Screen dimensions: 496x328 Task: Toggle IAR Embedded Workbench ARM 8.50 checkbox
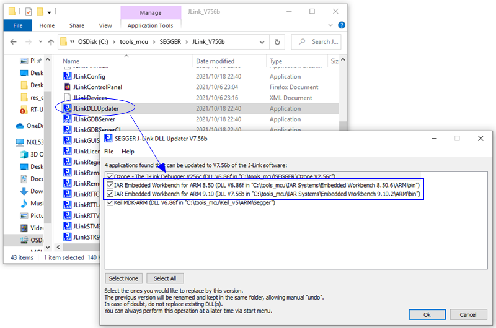coord(110,185)
